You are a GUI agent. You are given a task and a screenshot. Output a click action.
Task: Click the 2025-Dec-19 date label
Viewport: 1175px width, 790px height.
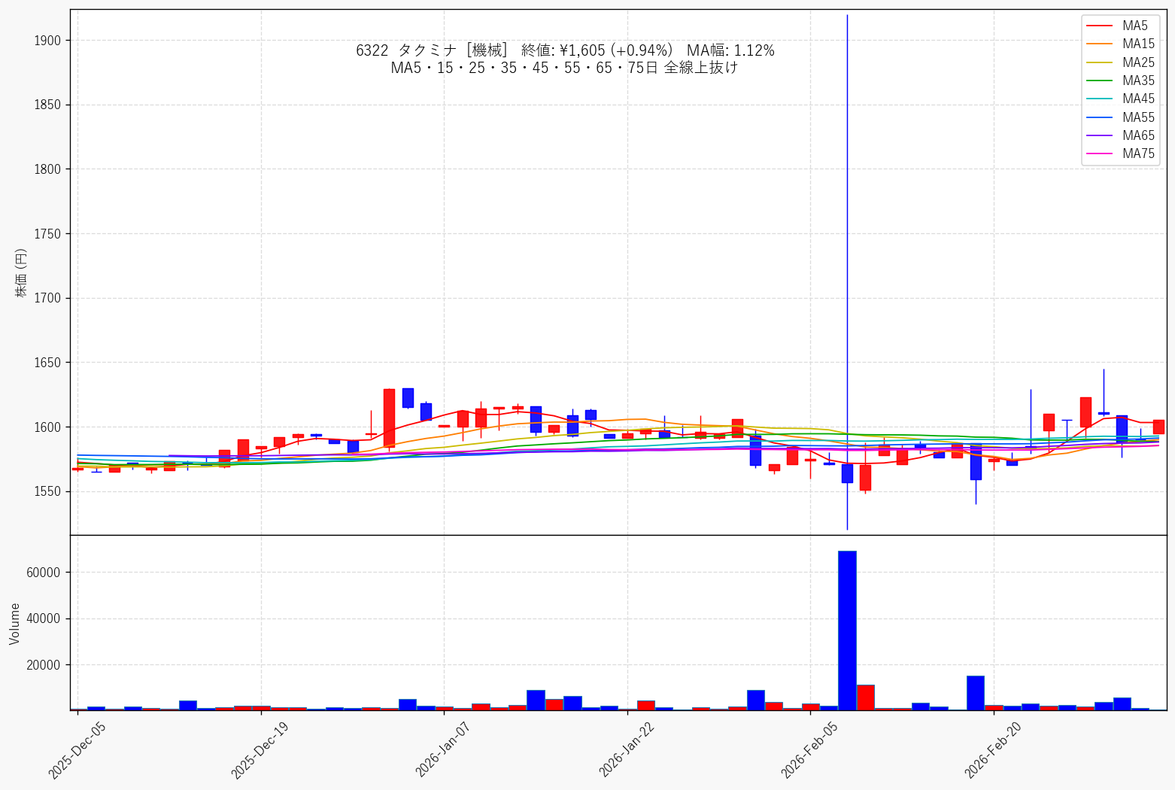[x=260, y=749]
